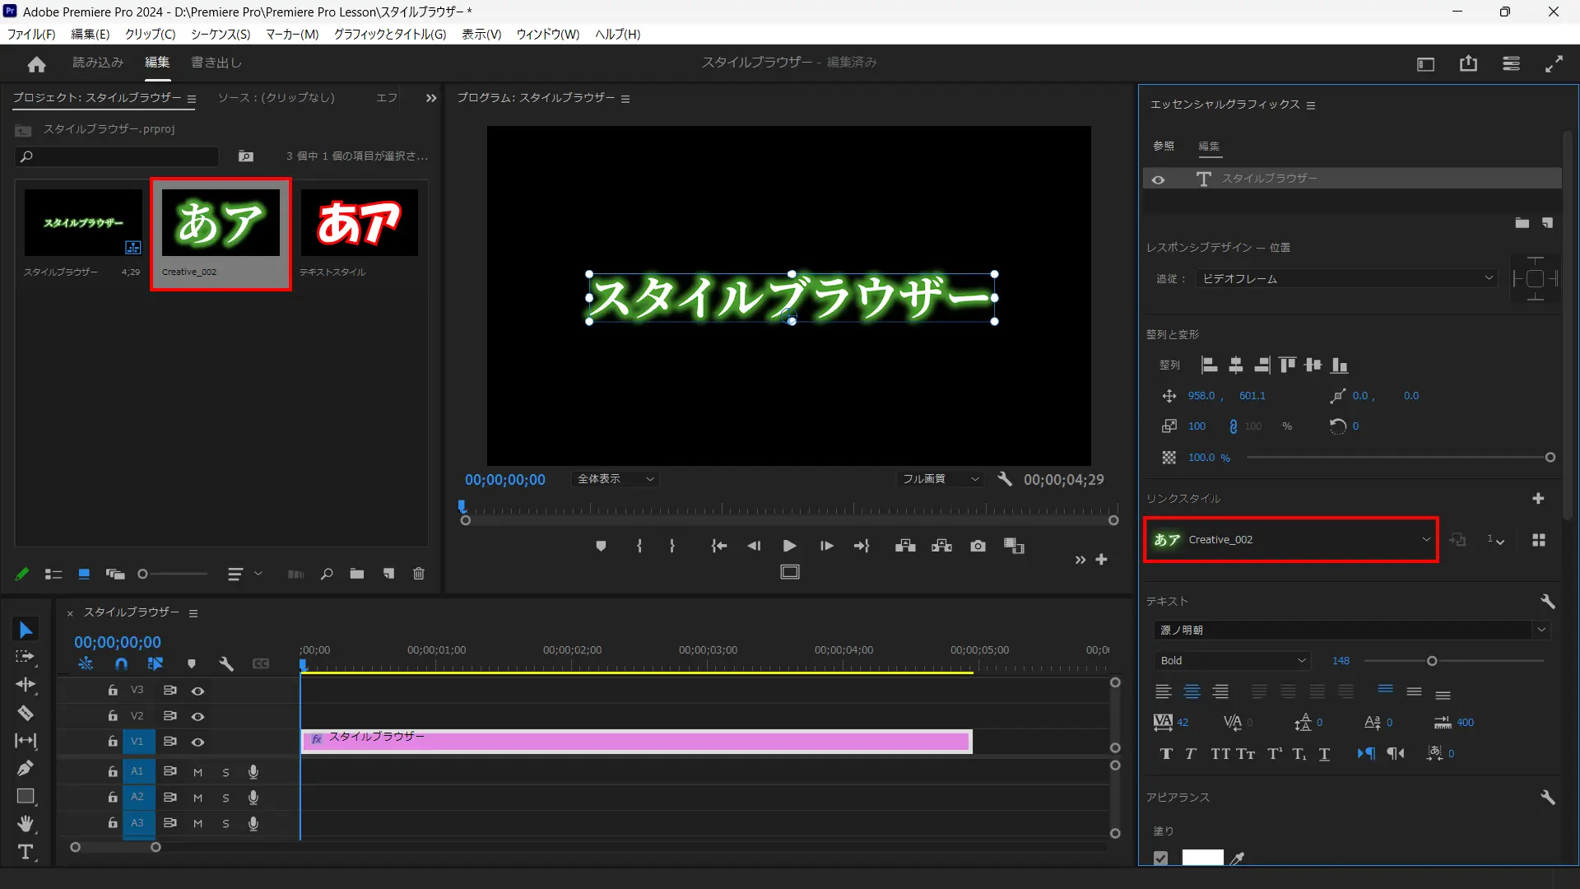Open the Quick Export share icon
This screenshot has width=1580, height=889.
tap(1468, 63)
